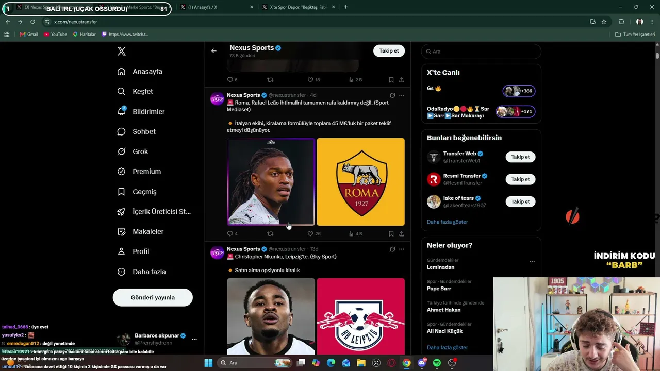
Task: Click back arrow beside Nexus Sports header
Action: click(x=214, y=51)
